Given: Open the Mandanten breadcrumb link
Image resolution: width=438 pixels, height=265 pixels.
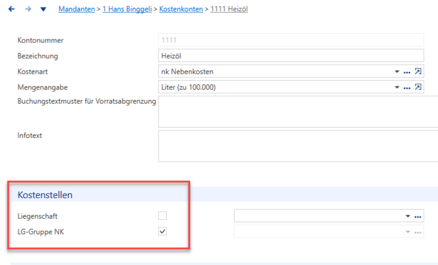Looking at the screenshot, I should click(77, 9).
